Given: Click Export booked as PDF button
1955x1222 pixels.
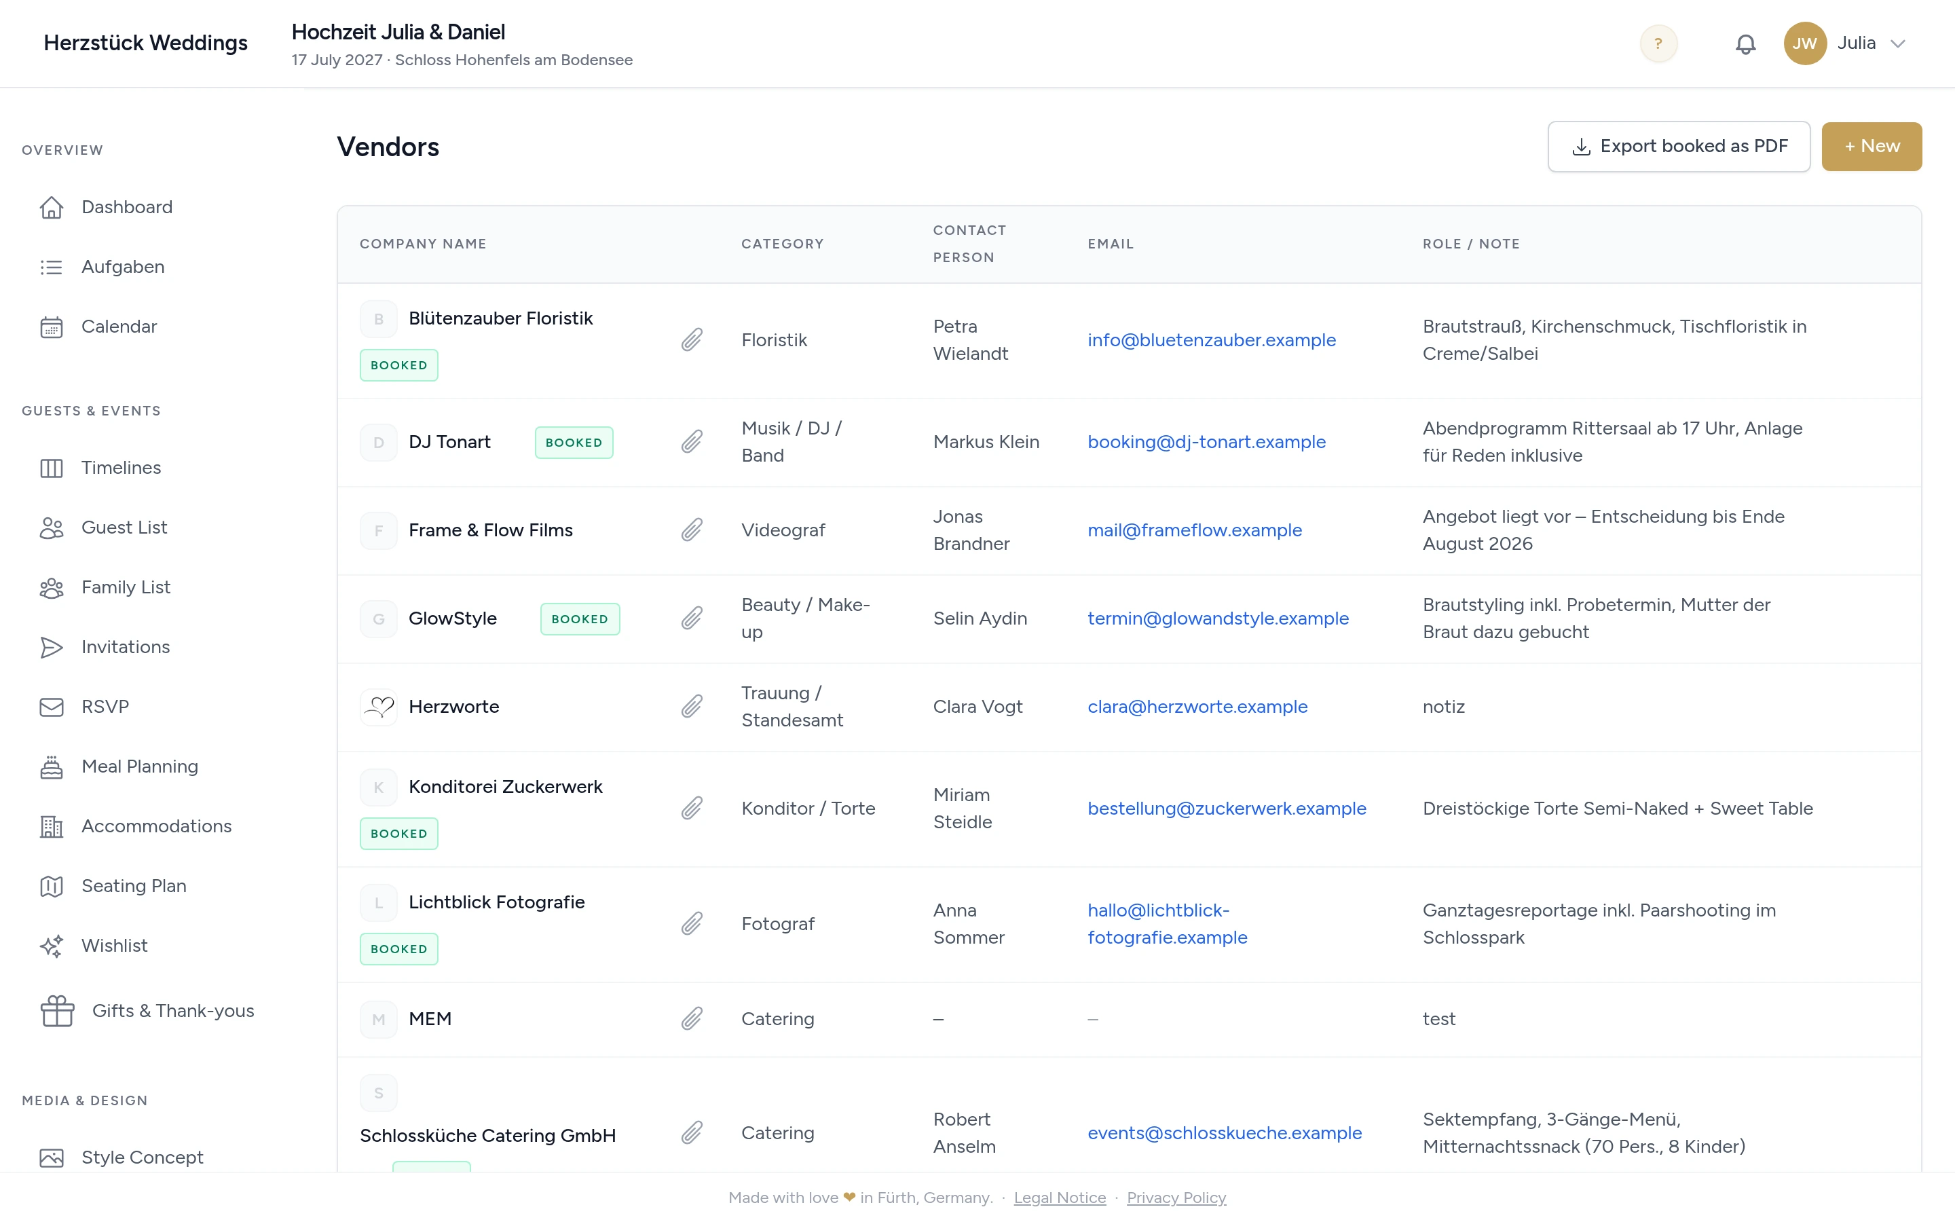Looking at the screenshot, I should tap(1678, 146).
